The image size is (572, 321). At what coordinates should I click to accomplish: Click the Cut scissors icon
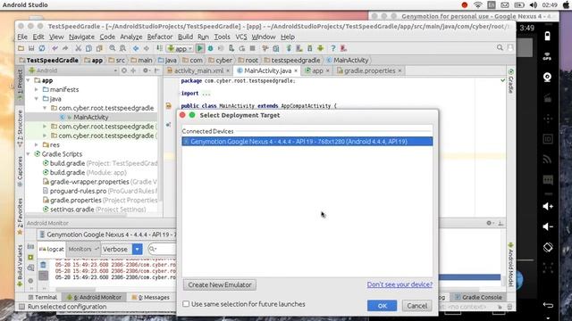78,48
